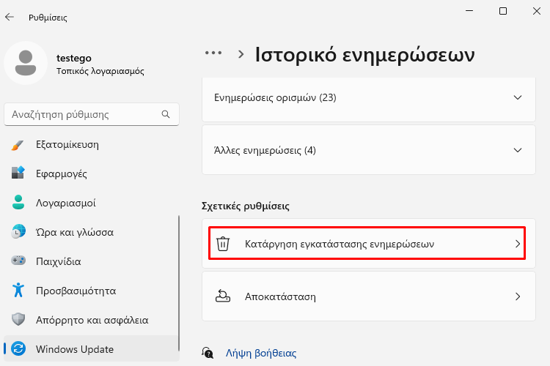Click the search magnifier icon
This screenshot has width=550, height=366.
(x=166, y=114)
